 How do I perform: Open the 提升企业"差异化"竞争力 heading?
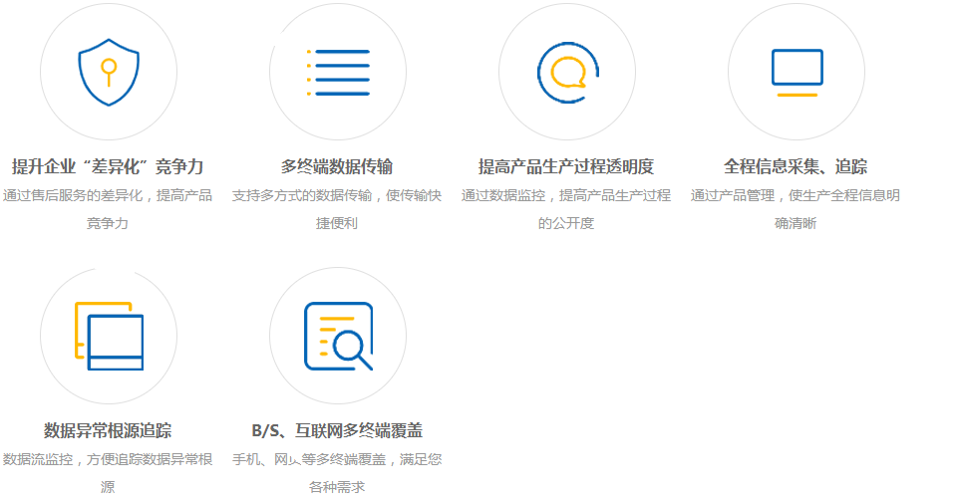pos(108,166)
